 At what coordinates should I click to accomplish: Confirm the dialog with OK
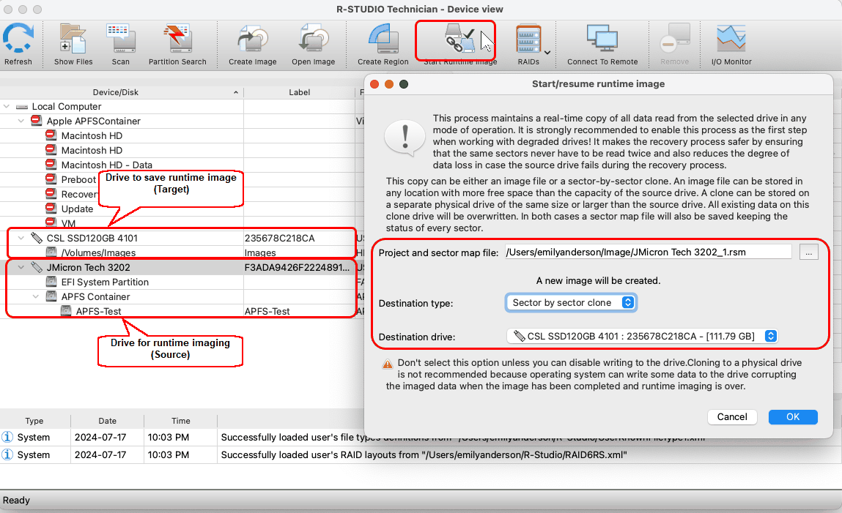[793, 417]
